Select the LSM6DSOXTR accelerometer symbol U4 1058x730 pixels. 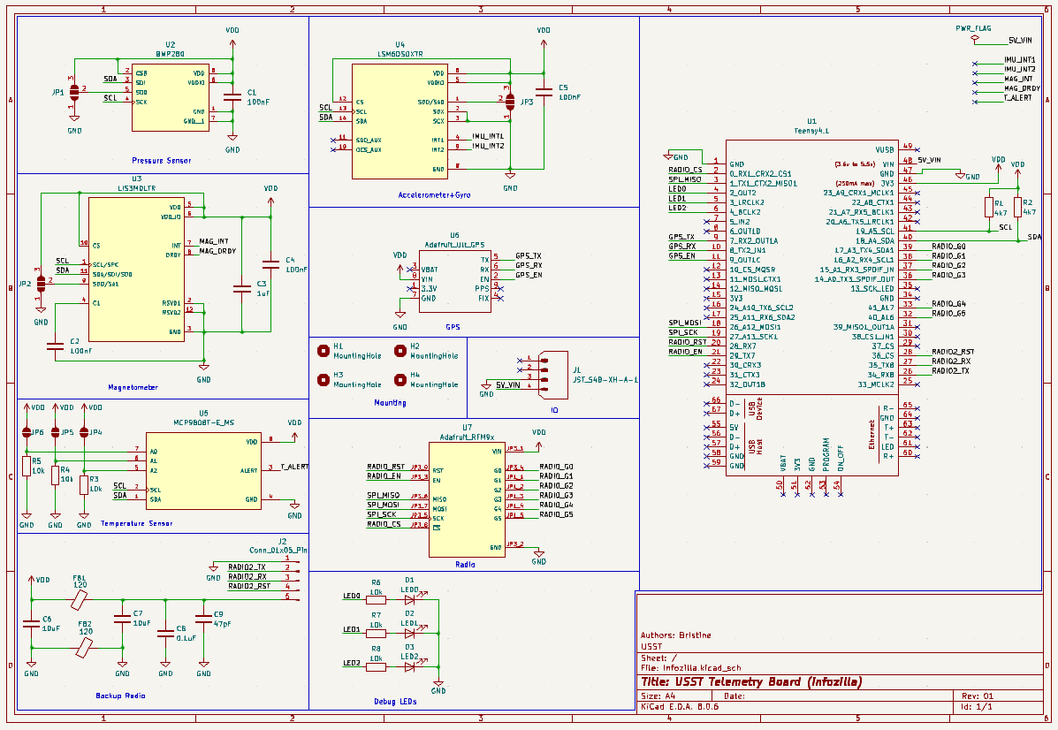400,121
